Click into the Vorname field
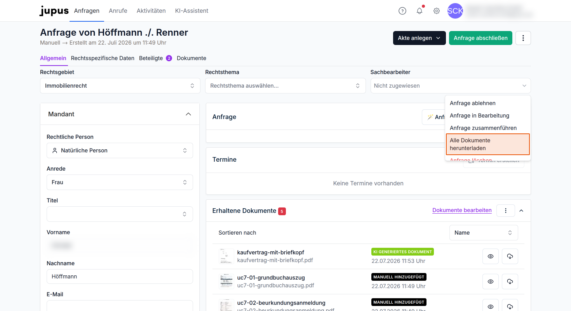Image resolution: width=571 pixels, height=311 pixels. pos(120,245)
